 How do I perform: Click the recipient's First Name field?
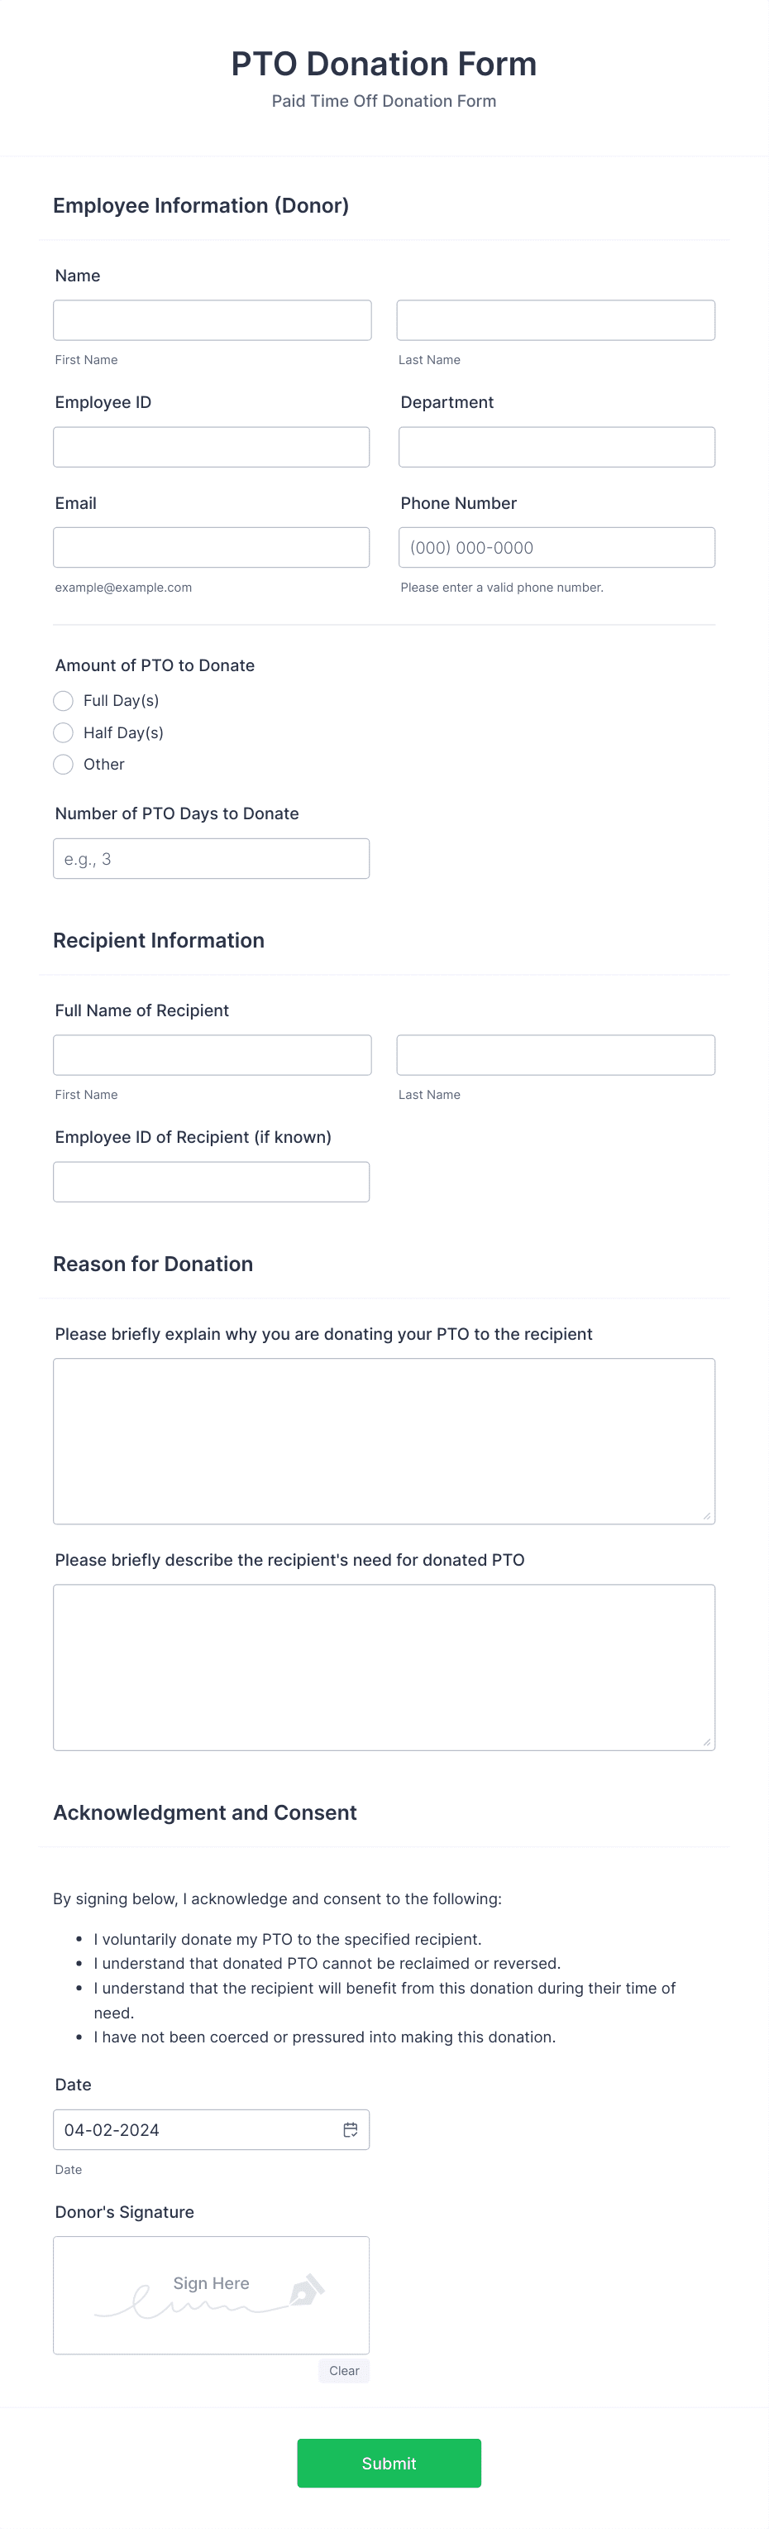tap(211, 1053)
